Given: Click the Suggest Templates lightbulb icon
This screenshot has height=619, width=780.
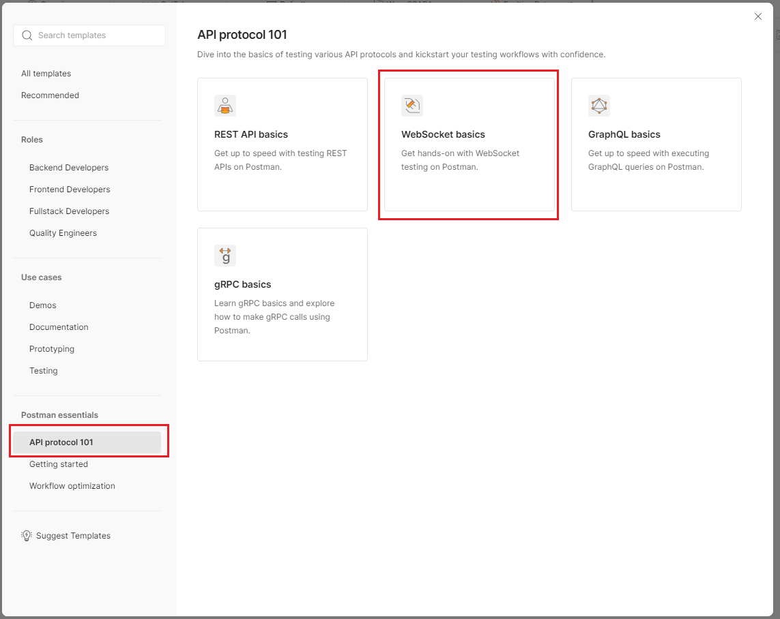Looking at the screenshot, I should point(27,536).
